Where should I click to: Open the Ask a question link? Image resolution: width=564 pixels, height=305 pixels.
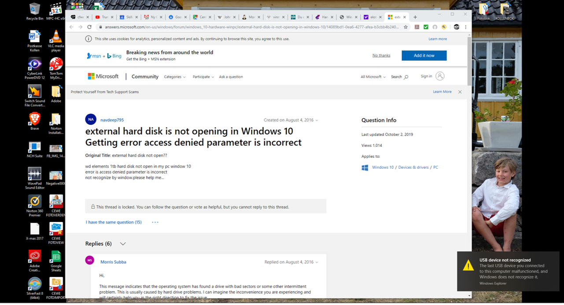click(231, 77)
